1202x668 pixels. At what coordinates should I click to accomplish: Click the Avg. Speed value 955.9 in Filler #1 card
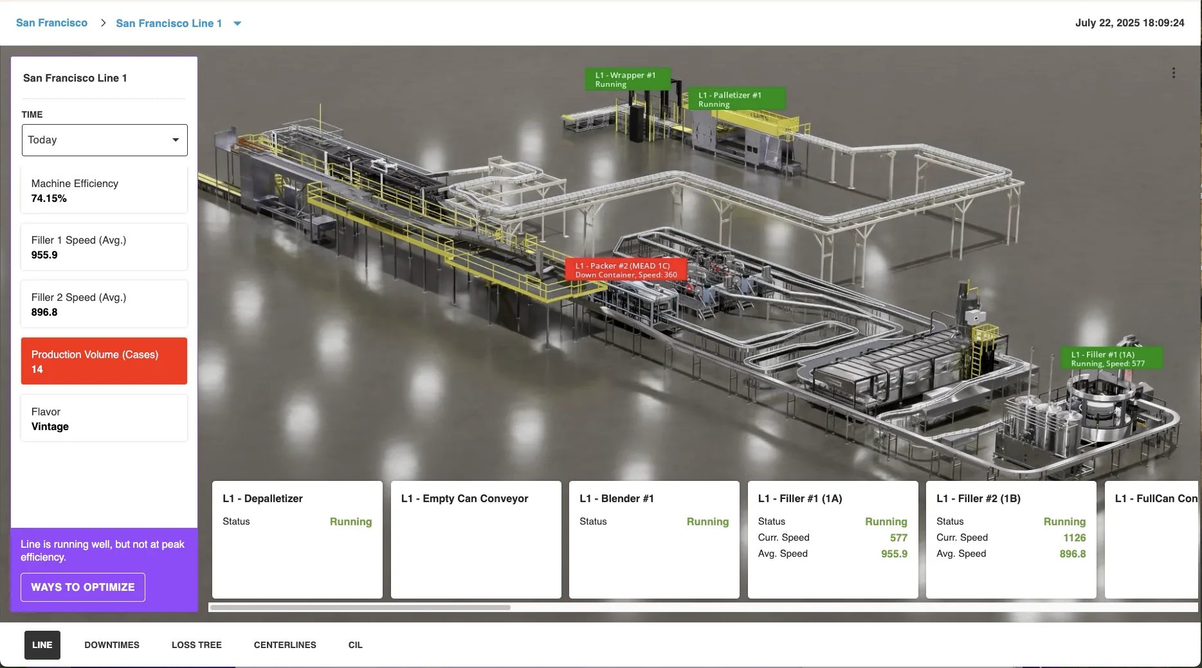coord(894,554)
